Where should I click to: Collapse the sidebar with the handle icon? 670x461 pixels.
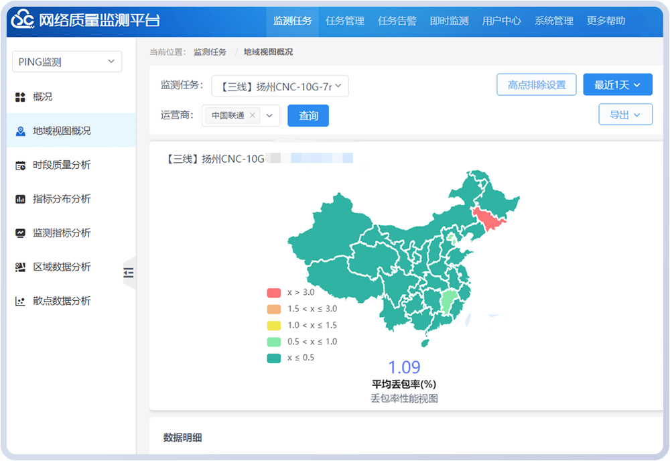[129, 272]
